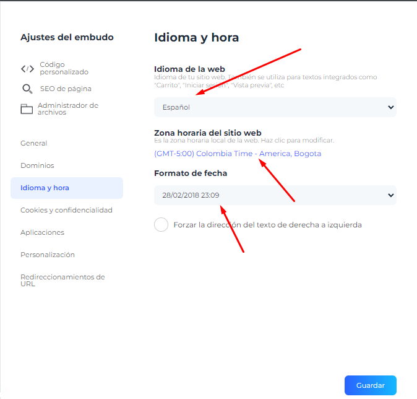Select Idioma y hora sidebar item

[67, 188]
